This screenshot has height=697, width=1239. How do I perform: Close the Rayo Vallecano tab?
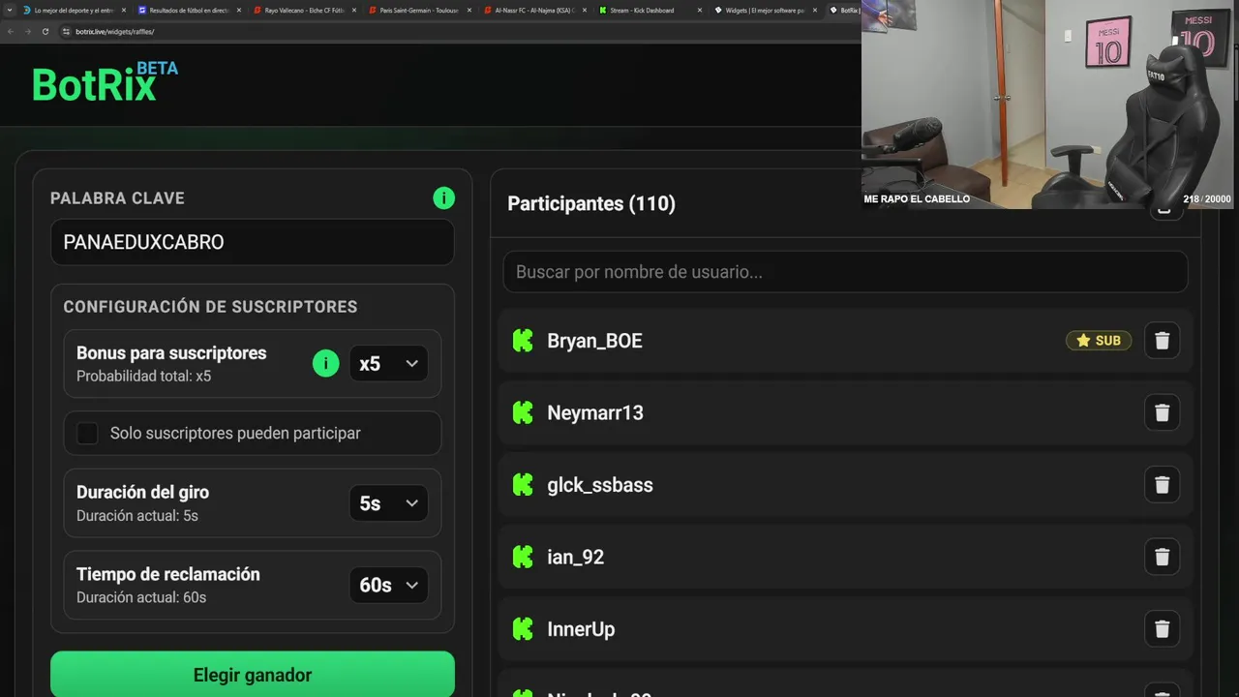[x=354, y=10]
